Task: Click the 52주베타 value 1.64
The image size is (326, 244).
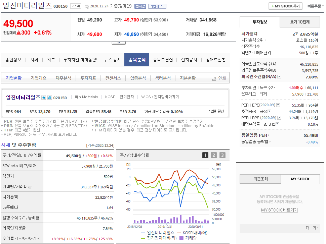Action: click(x=110, y=208)
